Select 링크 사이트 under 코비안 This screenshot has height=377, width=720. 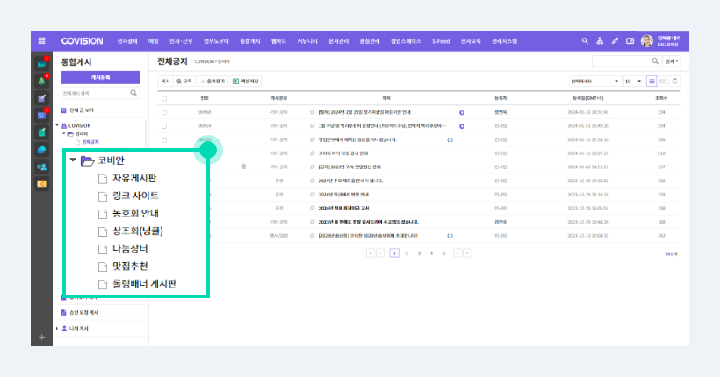point(135,196)
